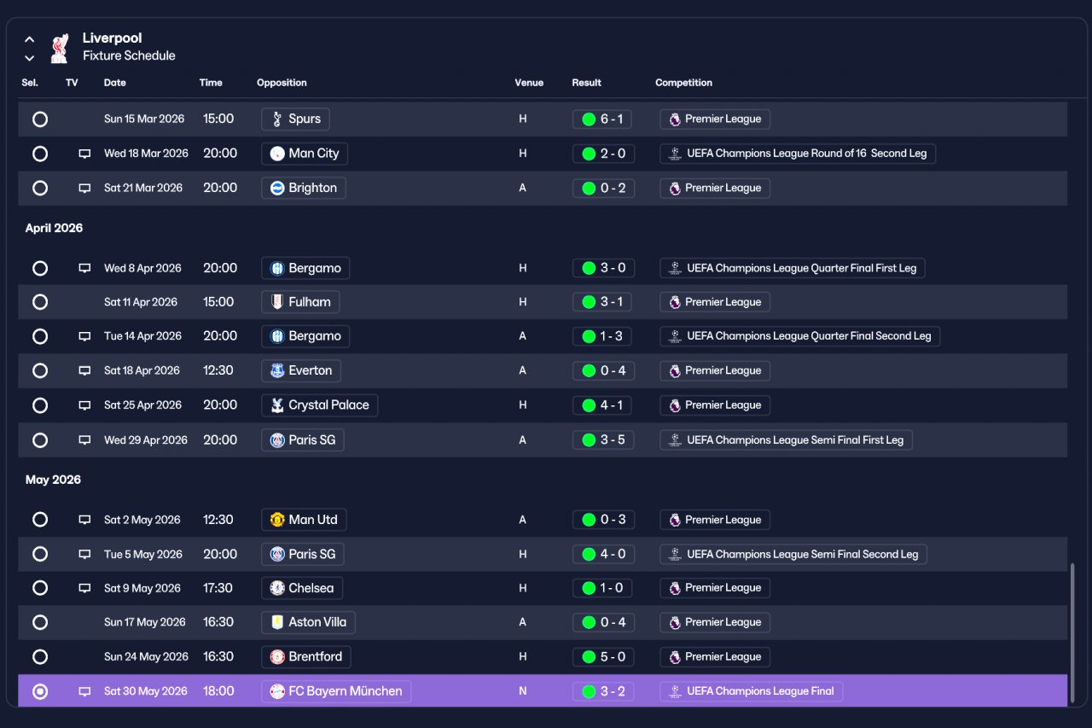Click TV icon on Wed 8 Apr row
Viewport: 1092px width, 728px height.
[x=84, y=268]
